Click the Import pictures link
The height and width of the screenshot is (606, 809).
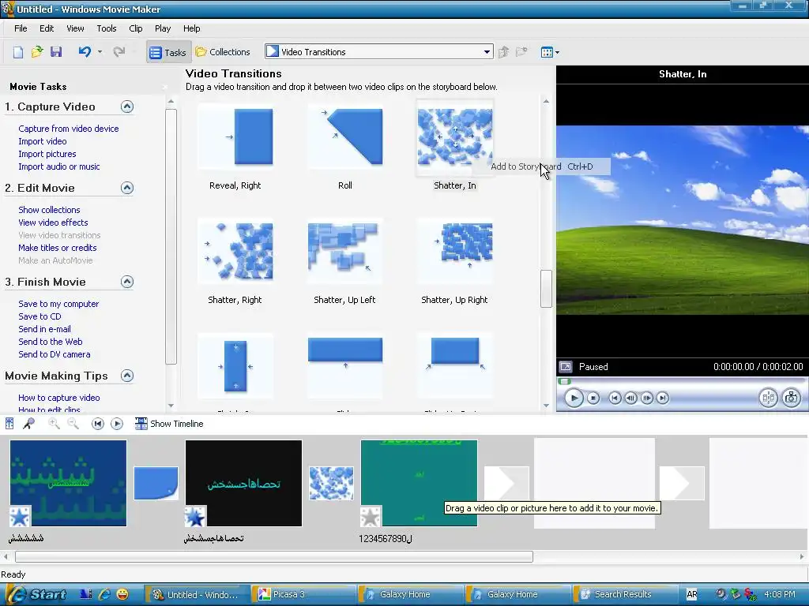click(x=47, y=154)
